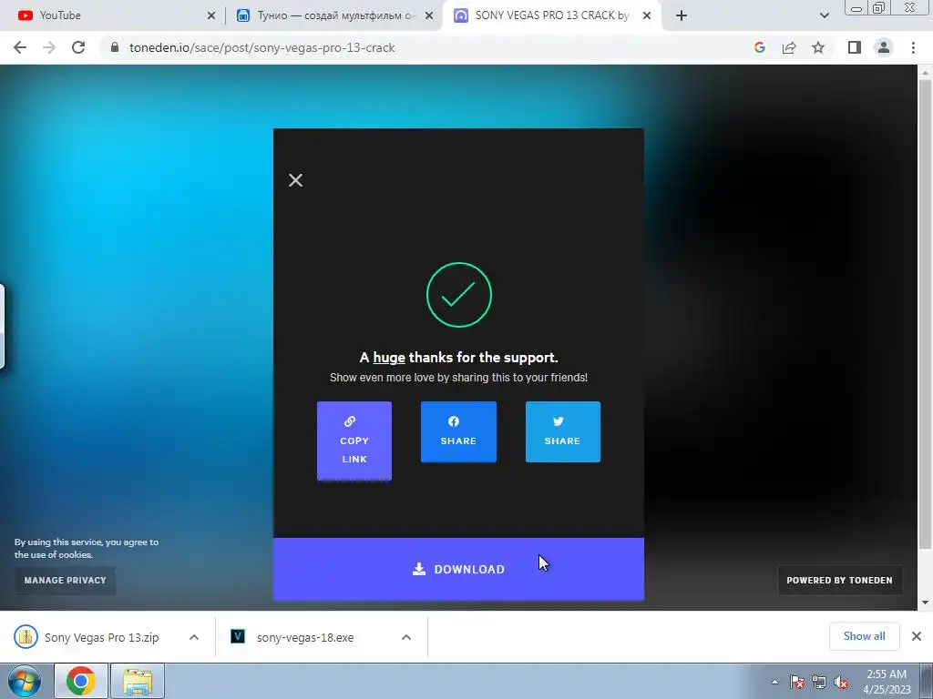
Task: Click the muted volume tray icon
Action: point(841,683)
